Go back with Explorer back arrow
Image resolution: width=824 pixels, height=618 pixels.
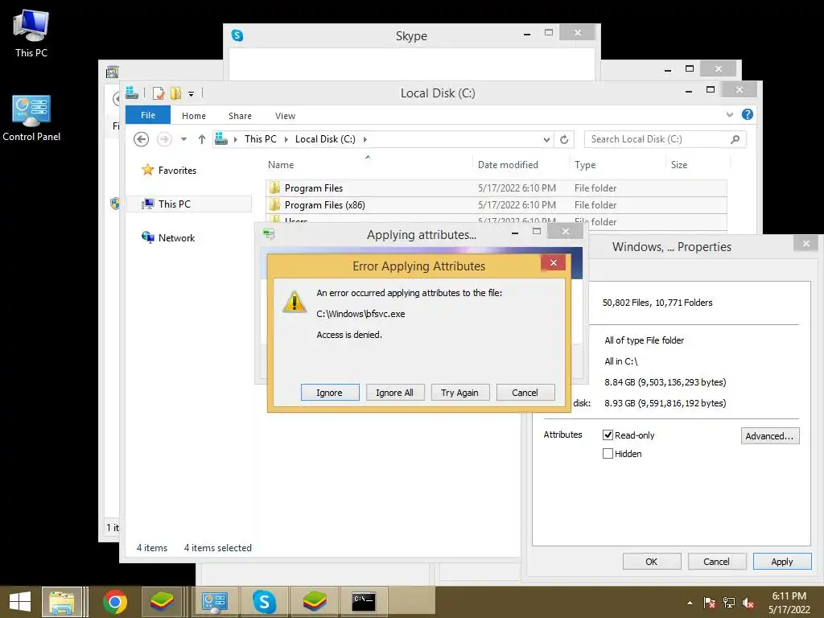pyautogui.click(x=141, y=139)
